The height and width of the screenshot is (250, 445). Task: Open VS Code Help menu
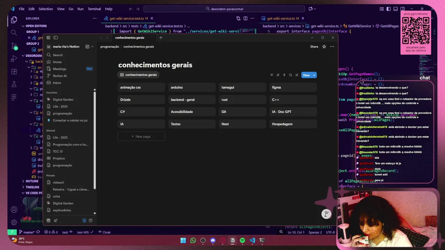pyautogui.click(x=108, y=9)
